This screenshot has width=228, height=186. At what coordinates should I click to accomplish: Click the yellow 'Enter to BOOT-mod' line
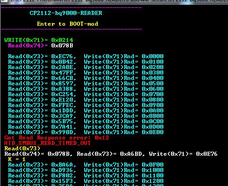pos(67,24)
